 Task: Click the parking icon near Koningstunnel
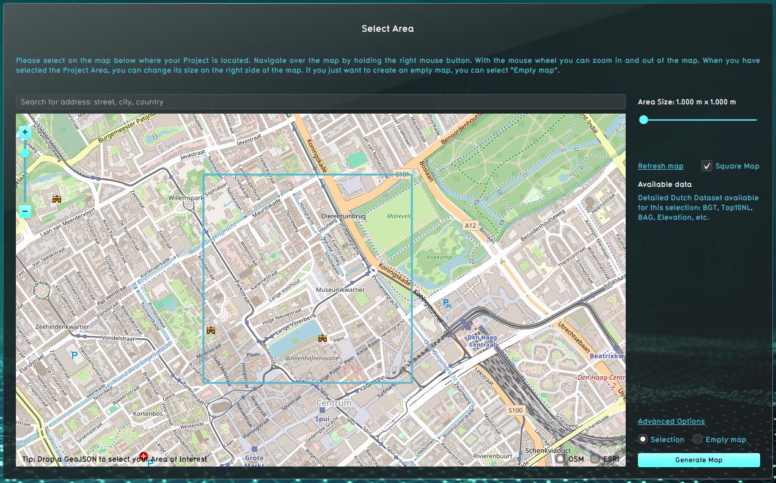coord(447,303)
